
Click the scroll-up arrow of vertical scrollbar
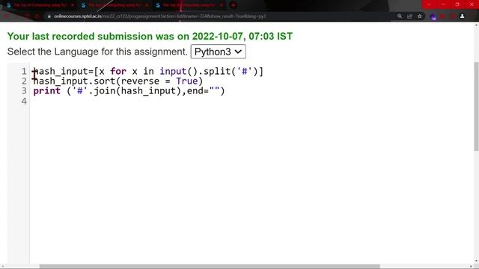pyautogui.click(x=476, y=25)
